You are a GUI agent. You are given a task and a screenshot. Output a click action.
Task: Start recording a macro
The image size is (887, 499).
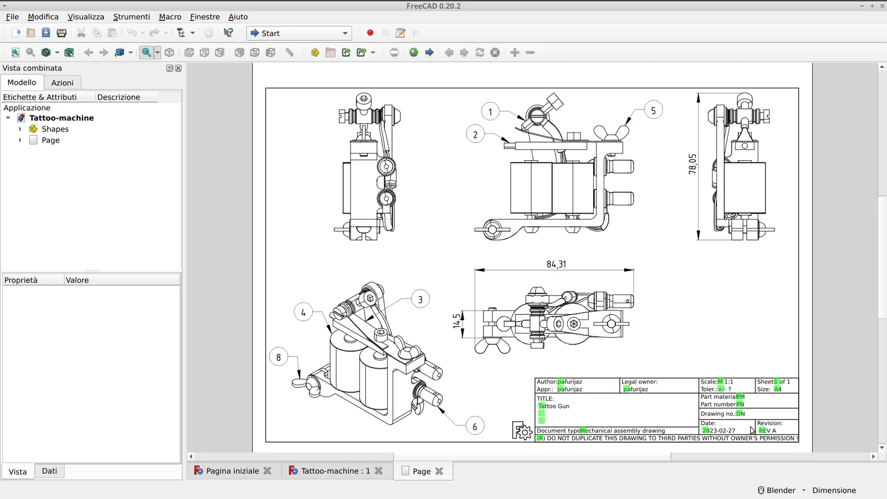click(370, 33)
